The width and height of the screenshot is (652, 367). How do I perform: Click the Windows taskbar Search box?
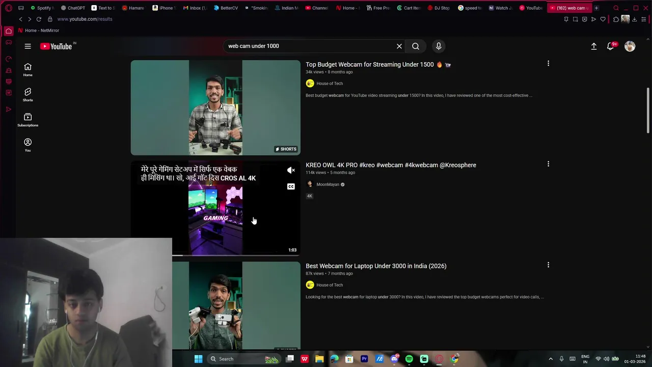(243, 359)
